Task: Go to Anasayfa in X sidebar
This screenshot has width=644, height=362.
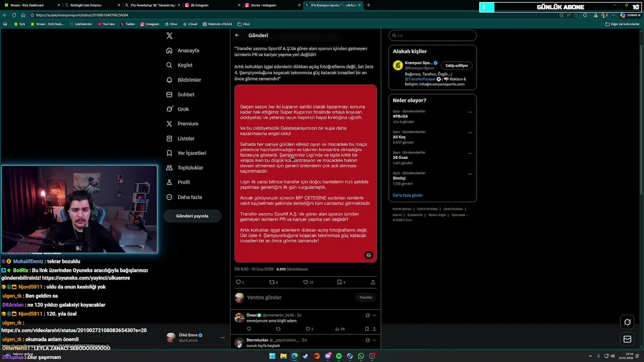Action: point(183,50)
